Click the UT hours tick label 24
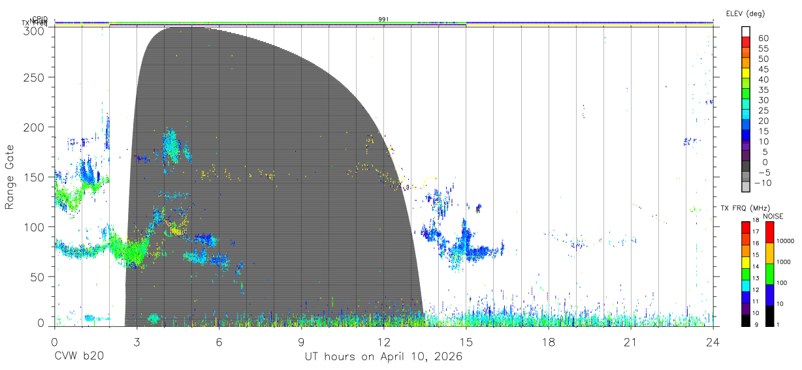This screenshot has height=370, width=802. click(x=713, y=342)
